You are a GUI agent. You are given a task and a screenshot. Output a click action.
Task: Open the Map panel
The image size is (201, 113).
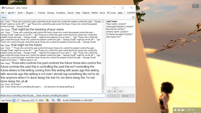tap(78, 13)
